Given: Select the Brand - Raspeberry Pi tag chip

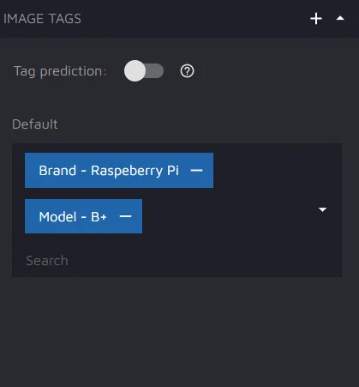Looking at the screenshot, I should [x=109, y=171].
